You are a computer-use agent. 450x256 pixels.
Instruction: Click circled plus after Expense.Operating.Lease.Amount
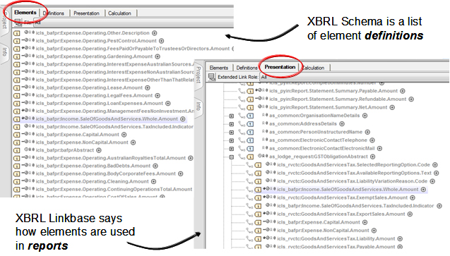click(x=148, y=88)
